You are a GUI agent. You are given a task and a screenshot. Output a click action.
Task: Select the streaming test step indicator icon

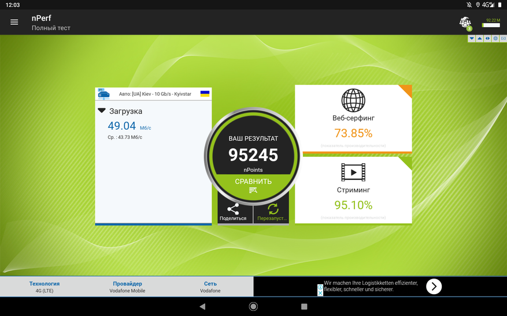(503, 39)
